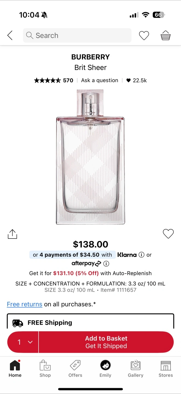Open the loves heart icon beside search
Image resolution: width=181 pixels, height=394 pixels.
[x=144, y=36]
